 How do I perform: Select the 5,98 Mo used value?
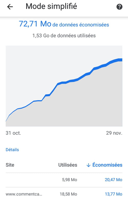click(x=70, y=180)
